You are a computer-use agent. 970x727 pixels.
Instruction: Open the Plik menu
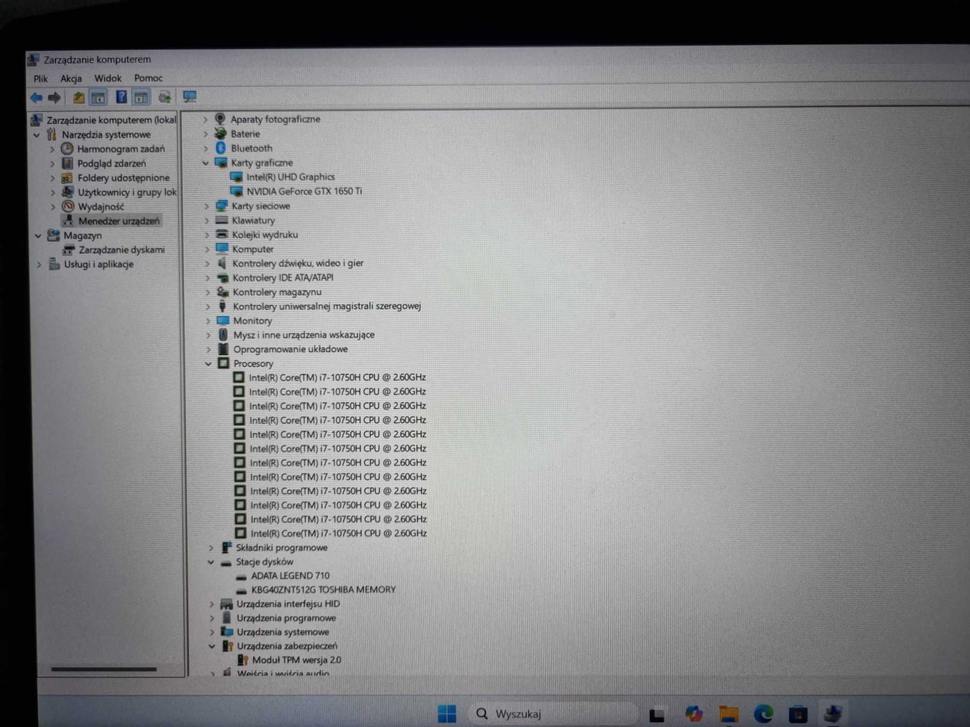click(41, 79)
